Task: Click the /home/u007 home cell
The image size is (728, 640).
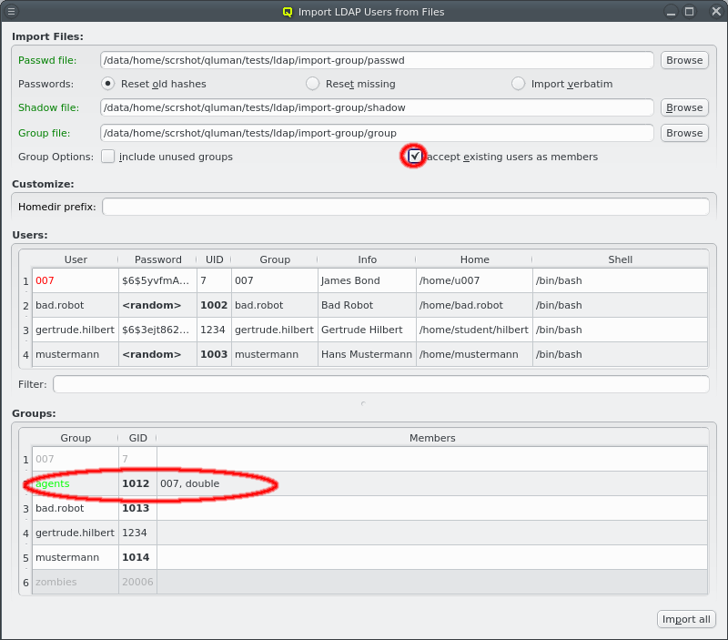Action: (474, 280)
